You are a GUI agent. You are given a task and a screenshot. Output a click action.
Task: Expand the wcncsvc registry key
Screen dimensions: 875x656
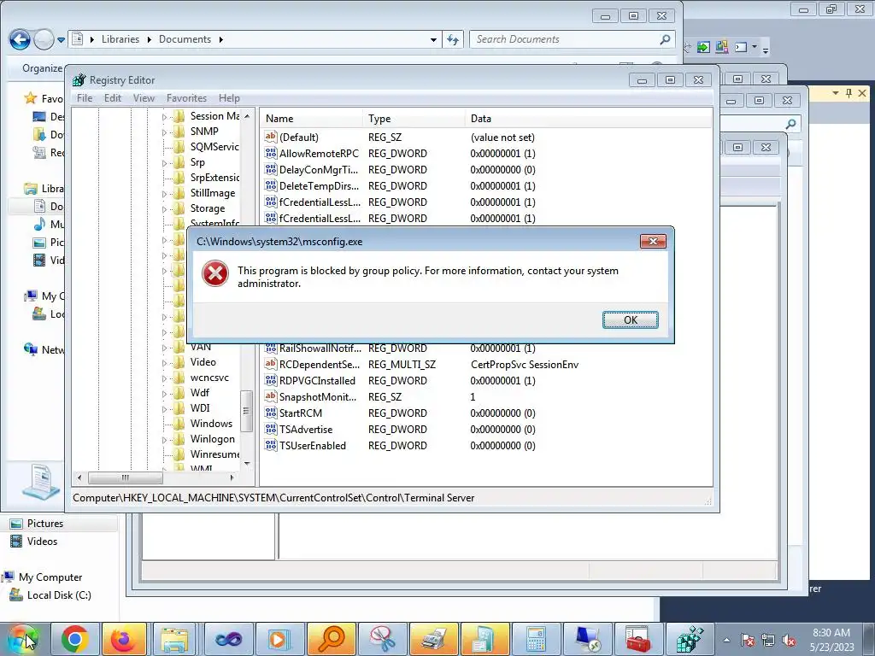pos(164,378)
